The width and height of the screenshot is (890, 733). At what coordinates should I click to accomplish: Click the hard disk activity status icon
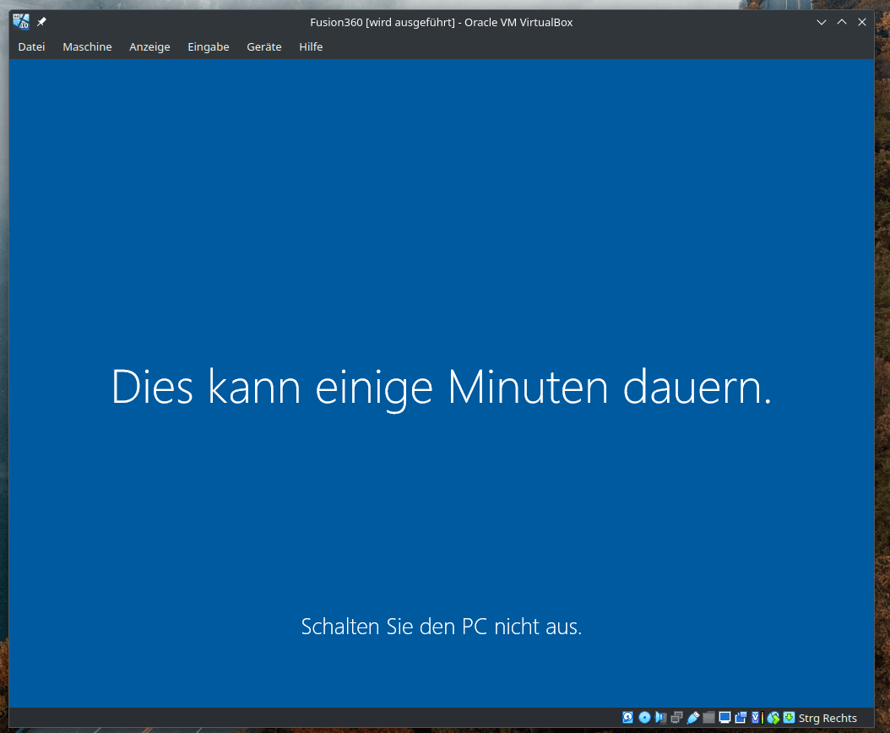627,718
